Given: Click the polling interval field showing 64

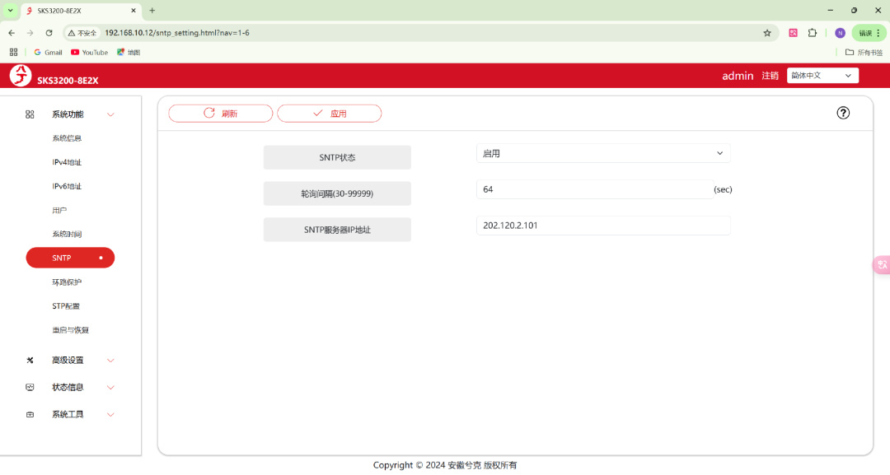Looking at the screenshot, I should click(x=595, y=189).
